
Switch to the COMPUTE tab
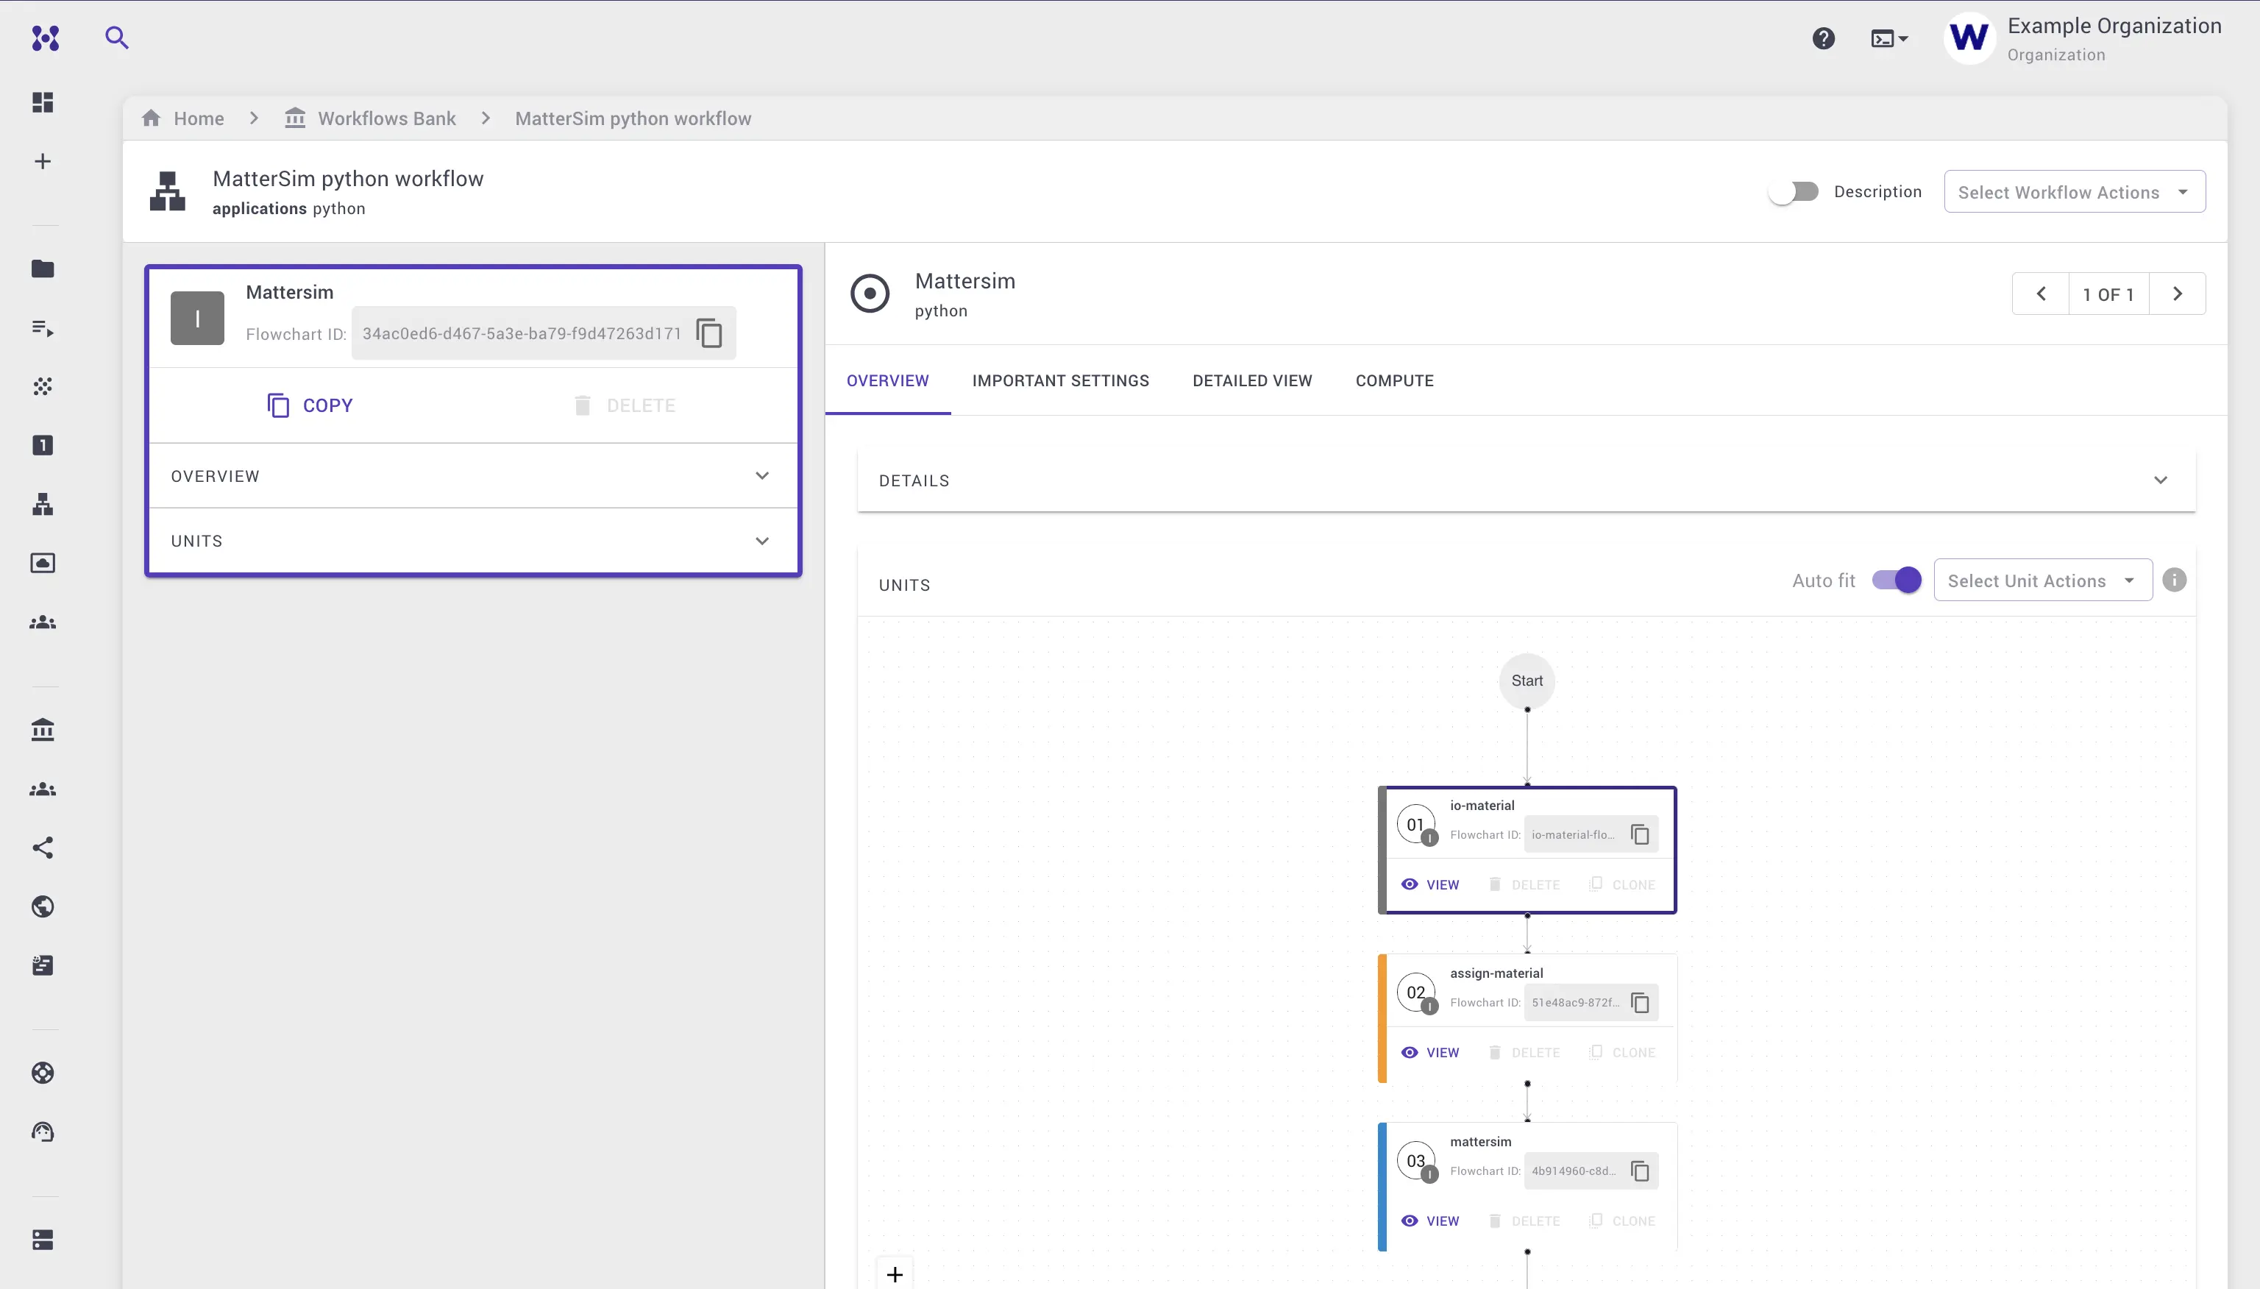(1394, 380)
